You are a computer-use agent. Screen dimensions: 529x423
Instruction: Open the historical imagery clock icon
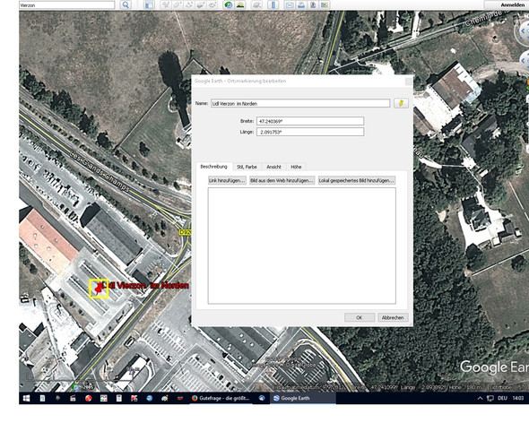[229, 4]
